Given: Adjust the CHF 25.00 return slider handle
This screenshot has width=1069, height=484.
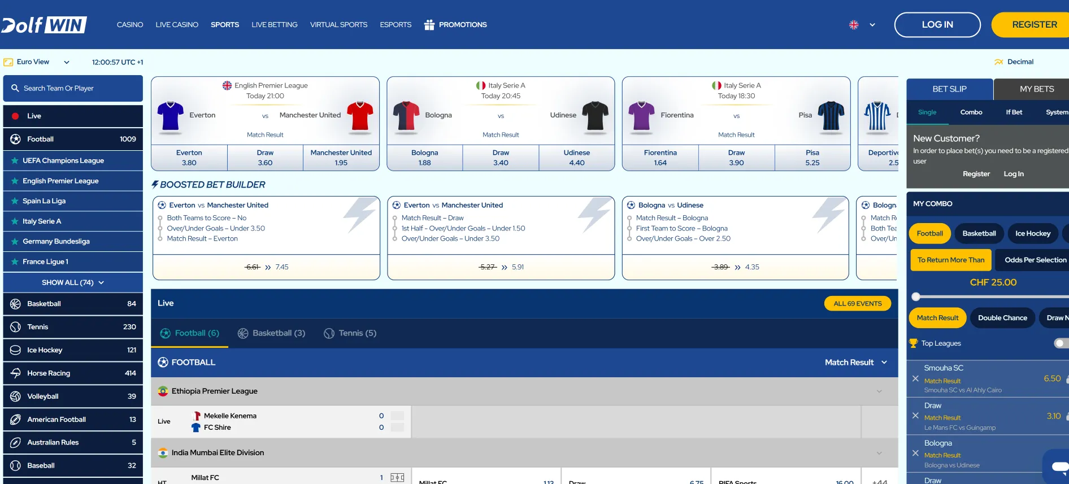Looking at the screenshot, I should coord(916,297).
